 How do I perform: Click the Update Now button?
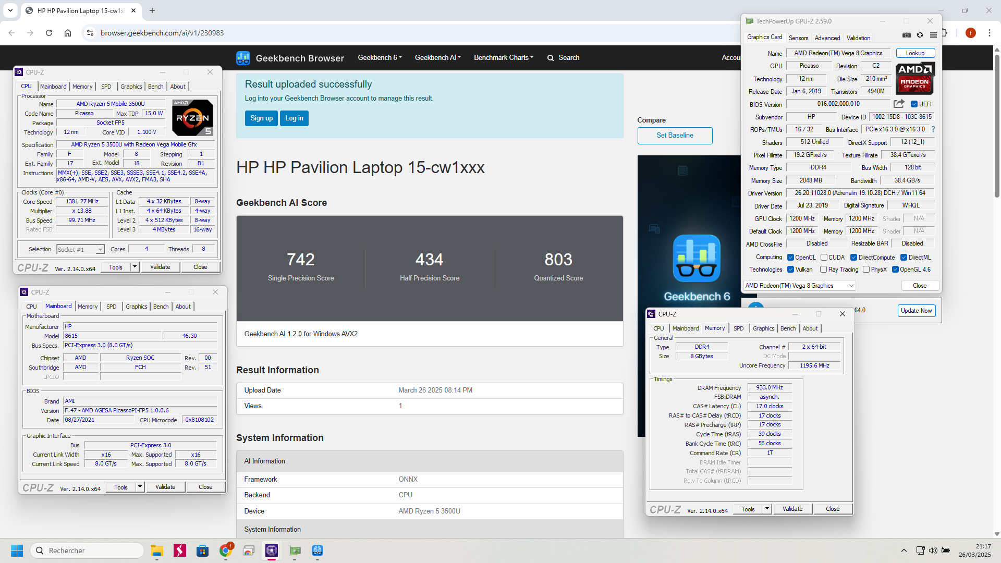916,311
